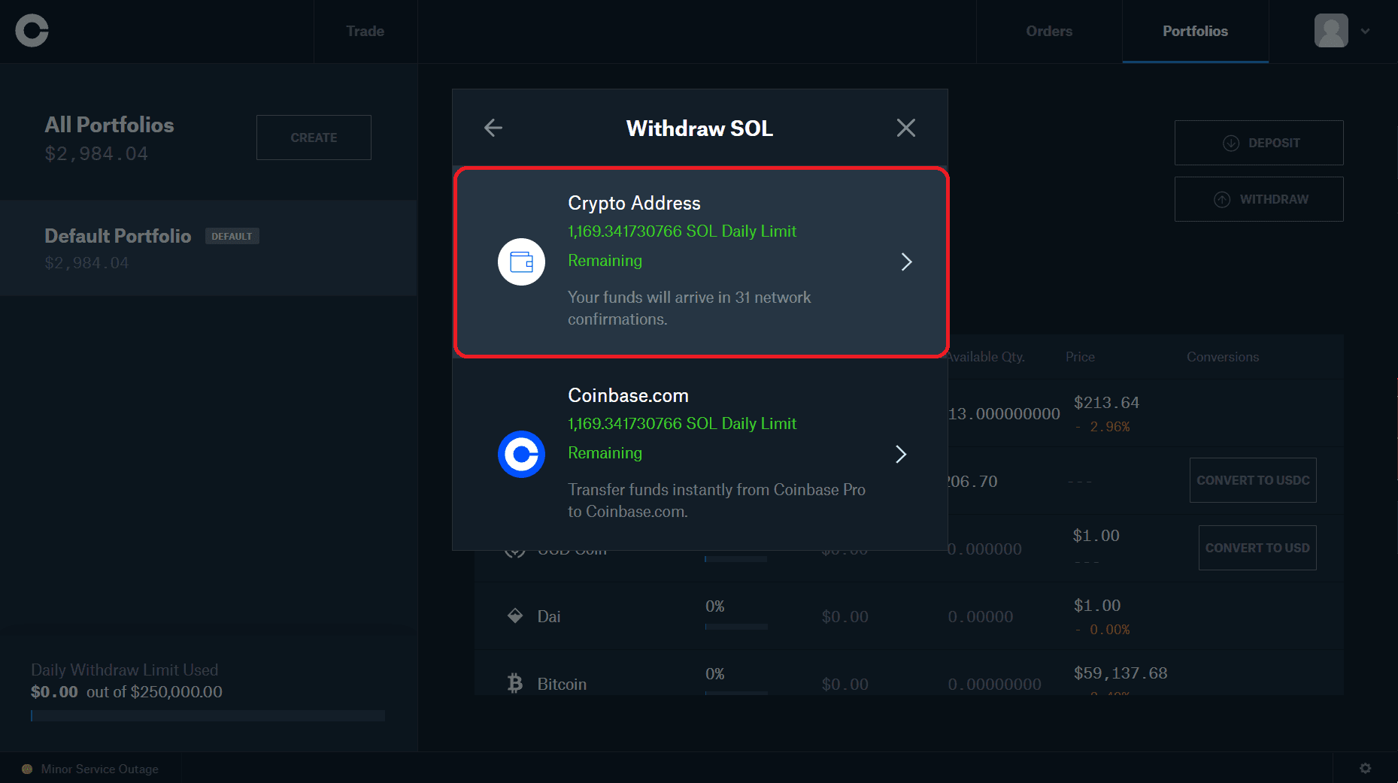Click the Coinbase.com blue logo icon
Viewport: 1398px width, 783px height.
[521, 454]
